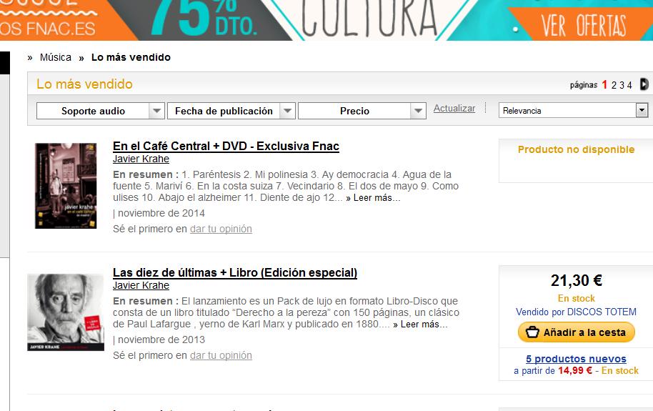Go to results page 3
Screen dimensions: 653x411
[622, 85]
